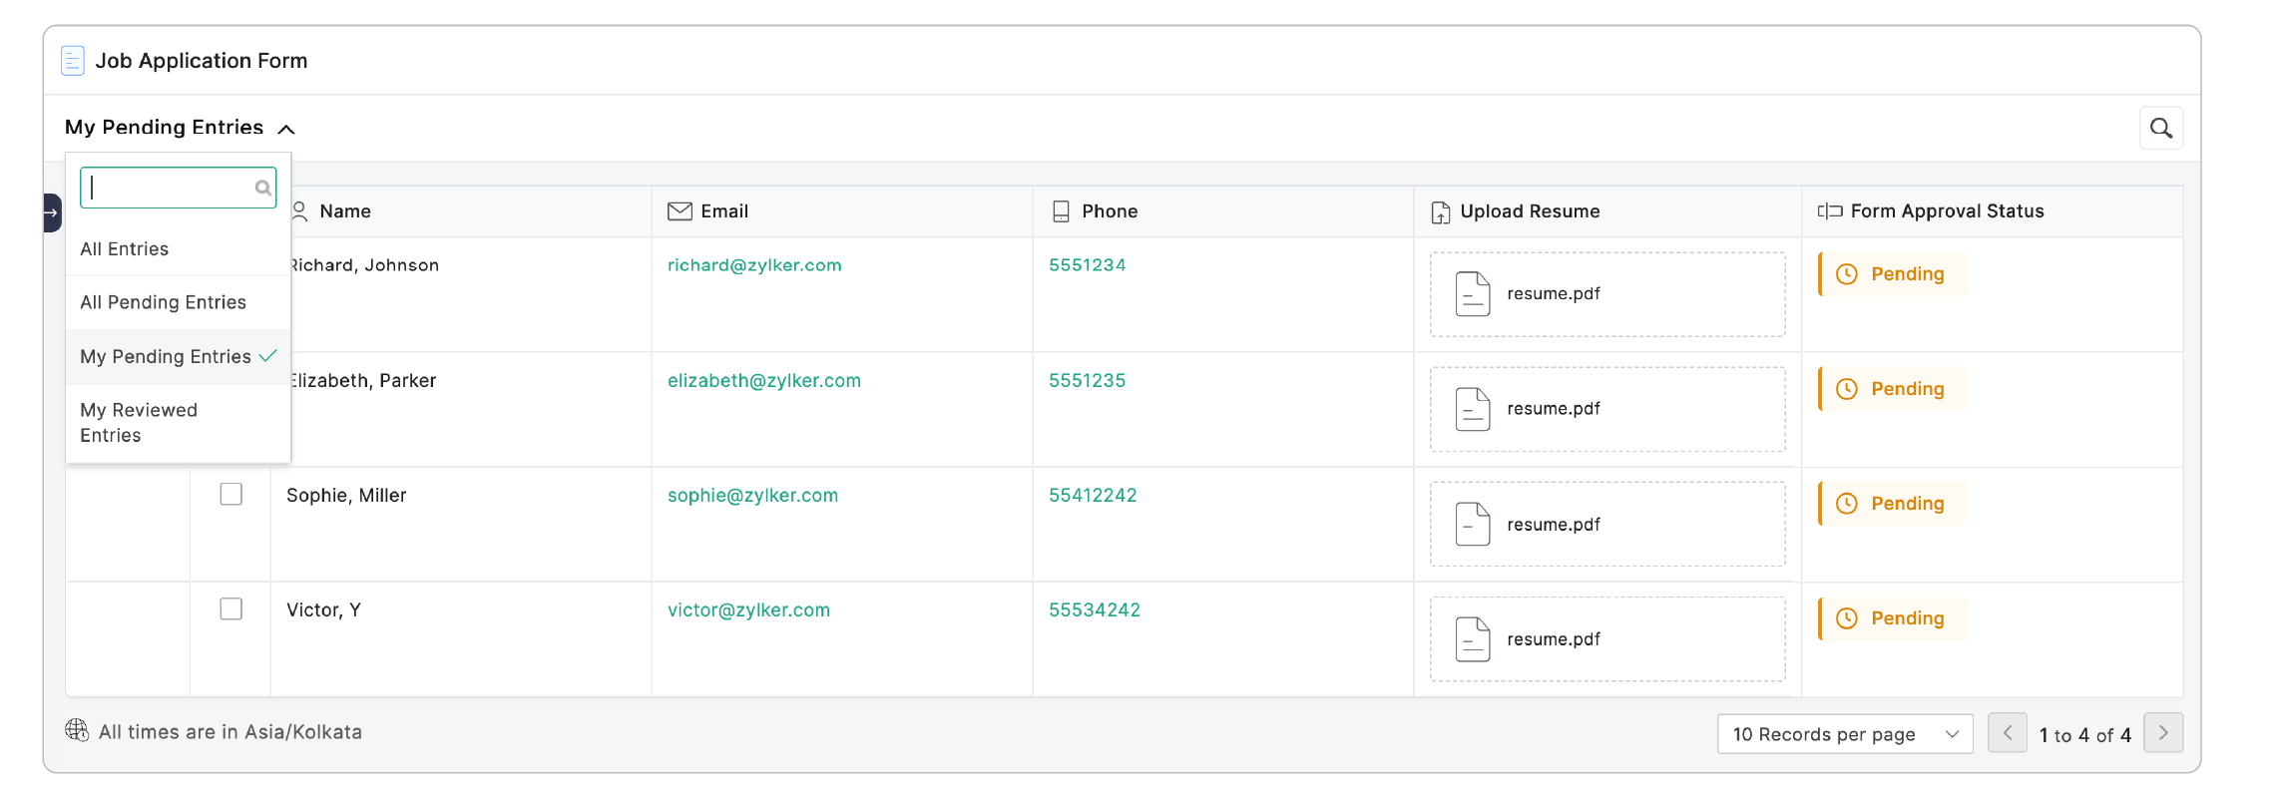Click the Job Application Form document icon

[73, 61]
